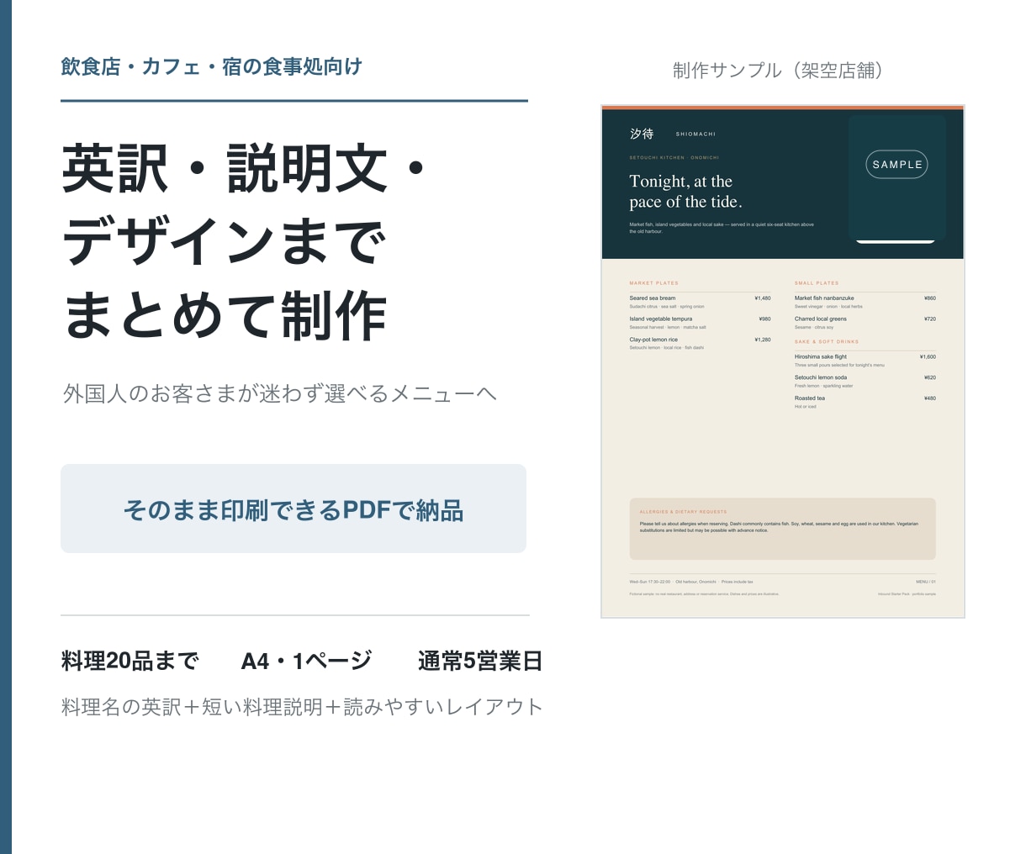Select the 飲食店・カフェ・宿の食事処向け label
This screenshot has width=1026, height=854.
pos(211,67)
